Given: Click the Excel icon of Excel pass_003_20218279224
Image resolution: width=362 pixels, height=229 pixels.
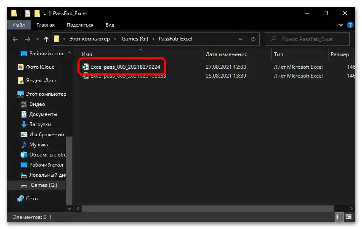Looking at the screenshot, I should 85,67.
